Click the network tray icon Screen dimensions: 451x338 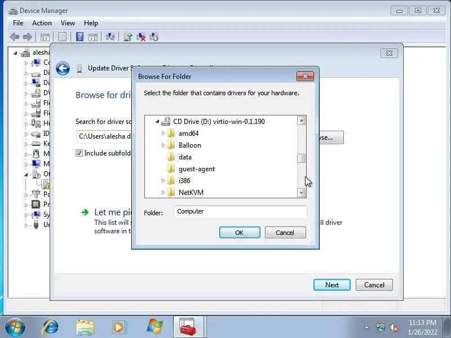coord(380,327)
